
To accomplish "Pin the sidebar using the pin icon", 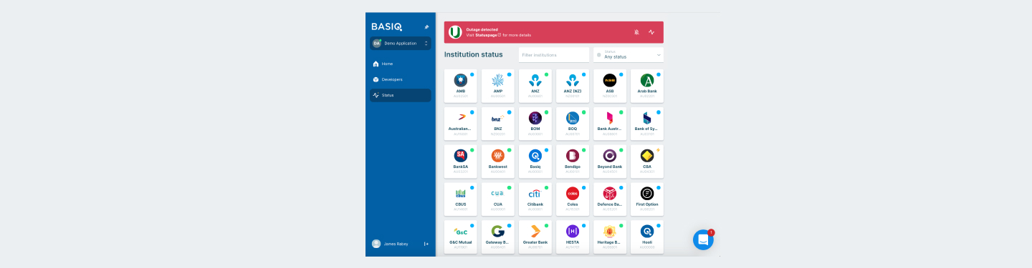I will [426, 27].
